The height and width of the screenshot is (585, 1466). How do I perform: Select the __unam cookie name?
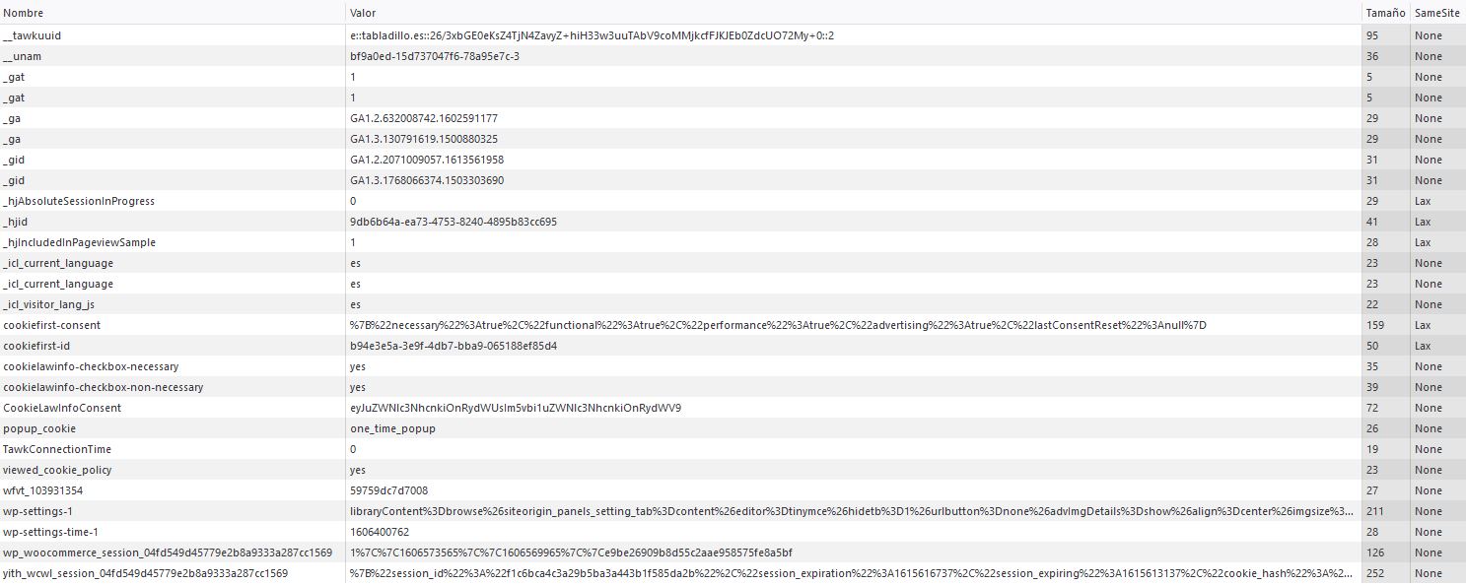click(x=22, y=56)
